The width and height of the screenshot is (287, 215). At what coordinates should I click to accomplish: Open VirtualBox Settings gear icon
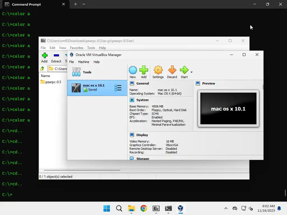[x=158, y=72]
